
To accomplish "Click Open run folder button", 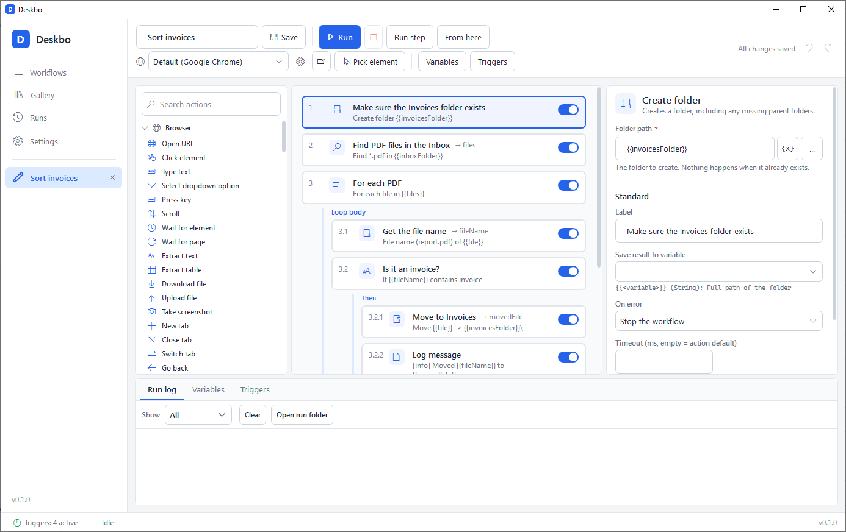I will 302,415.
